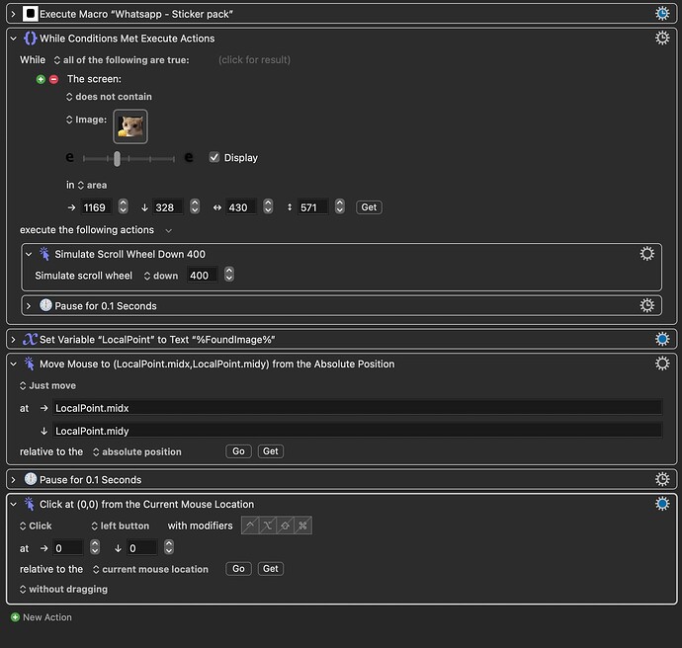
Task: Open gear menu for Simulate Scroll Wheel action
Action: 646,254
